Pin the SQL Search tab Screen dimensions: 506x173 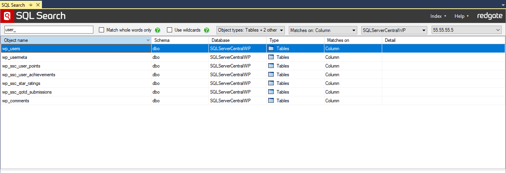pos(31,5)
